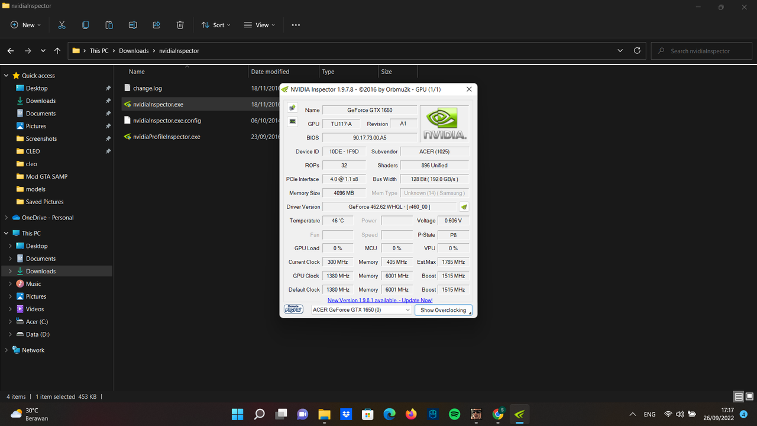Click the New Version 1.9.8.1 update link

[x=380, y=301]
